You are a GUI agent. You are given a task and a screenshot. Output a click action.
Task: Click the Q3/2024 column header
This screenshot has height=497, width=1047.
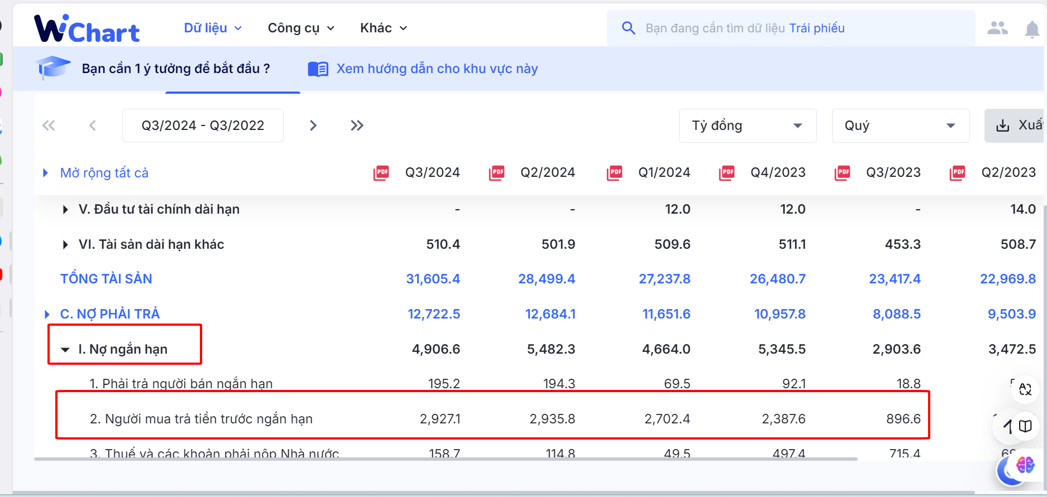click(x=433, y=172)
